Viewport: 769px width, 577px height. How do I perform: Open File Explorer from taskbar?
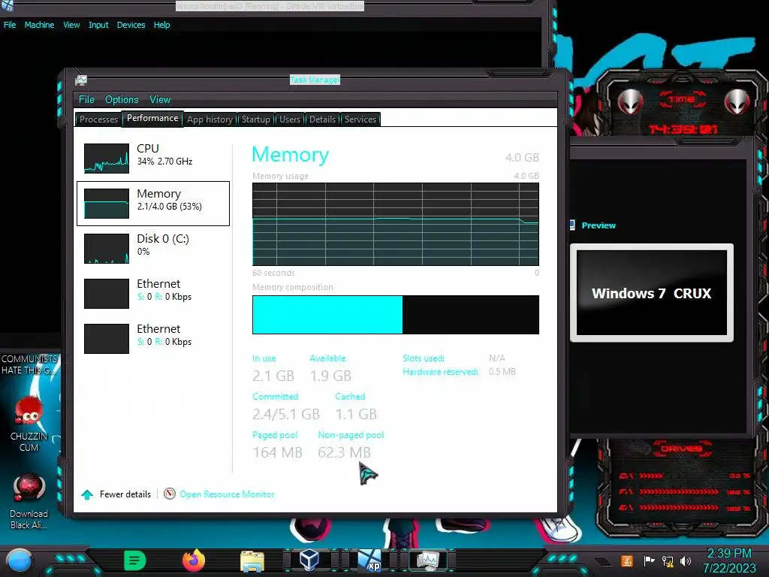tap(252, 560)
